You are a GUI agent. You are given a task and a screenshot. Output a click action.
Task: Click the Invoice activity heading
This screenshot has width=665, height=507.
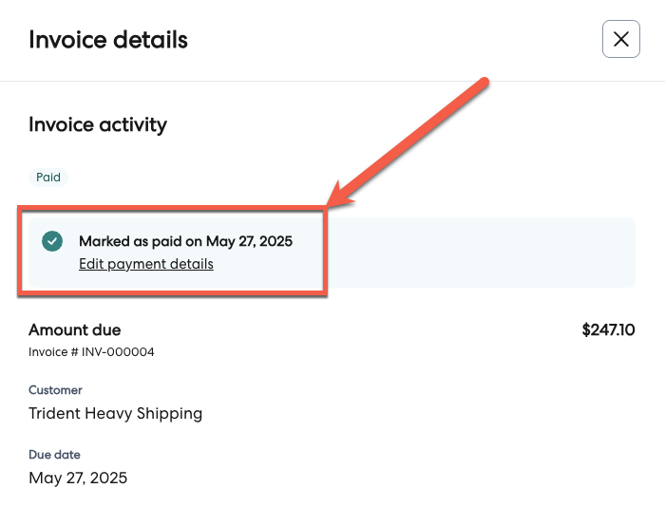[x=98, y=124]
